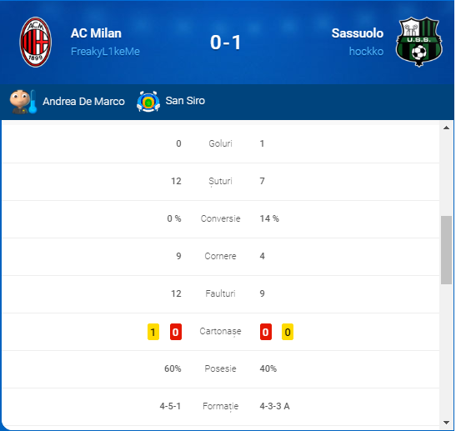
Task: Click the San Siro stadium icon
Action: (148, 102)
